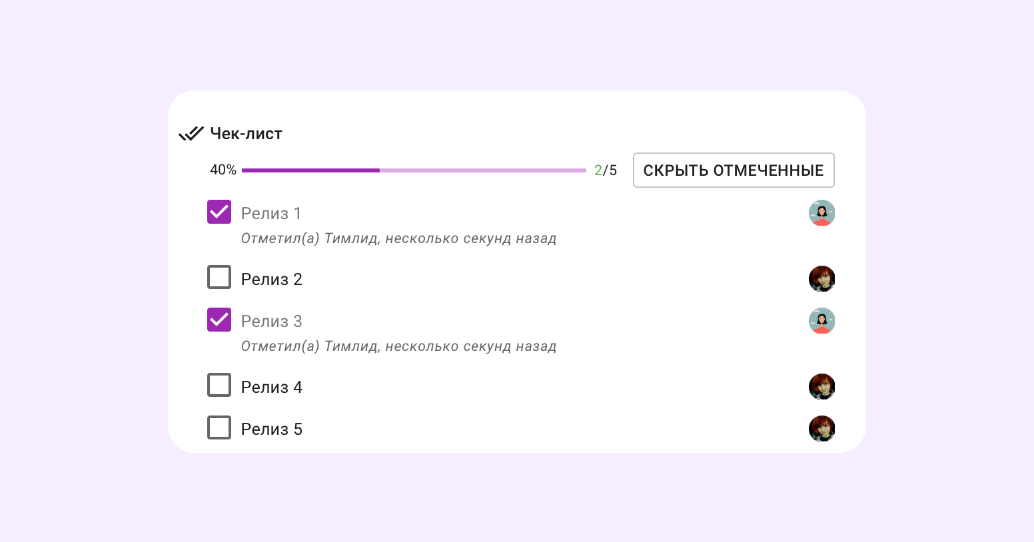Click the Релиз 5 item label

(271, 429)
